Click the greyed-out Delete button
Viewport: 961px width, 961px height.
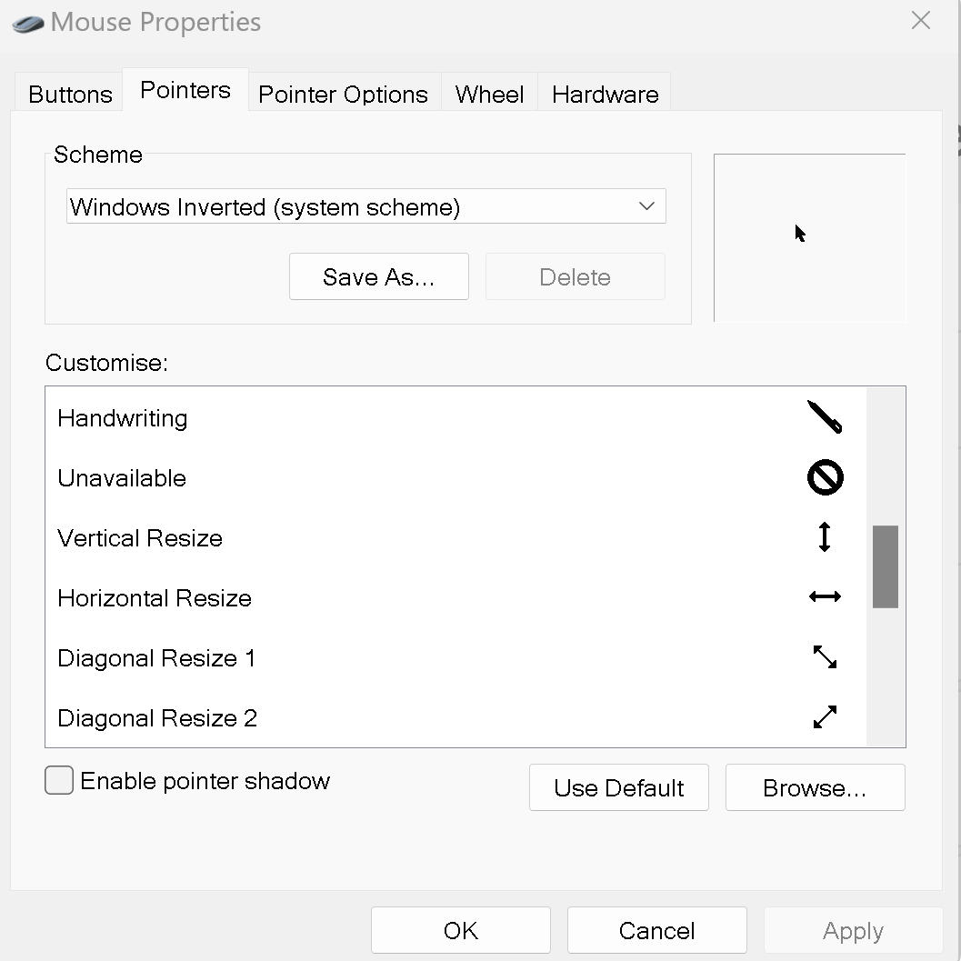tap(575, 276)
